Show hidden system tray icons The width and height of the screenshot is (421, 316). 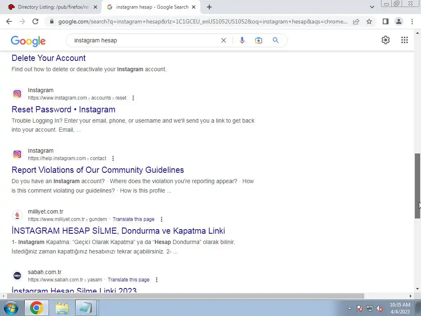pyautogui.click(x=349, y=308)
